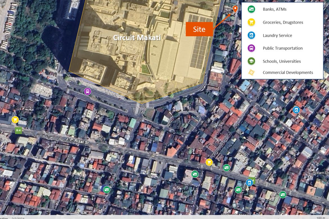329x219 pixels.
Task: Click the Laundry Service legend icon
Action: coord(251,35)
